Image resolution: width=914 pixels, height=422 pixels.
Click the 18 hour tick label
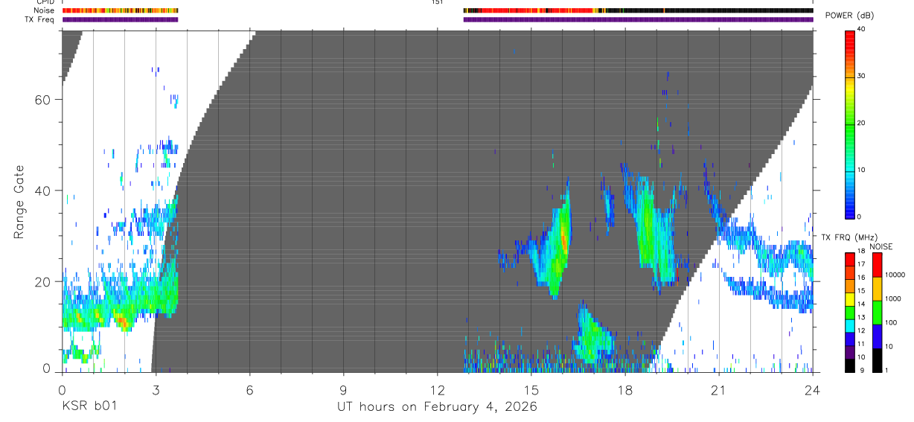[x=625, y=389]
